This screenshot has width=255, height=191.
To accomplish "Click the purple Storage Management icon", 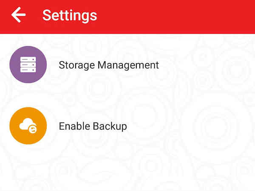I will [28, 65].
